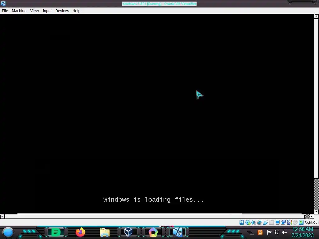Open the File menu
The width and height of the screenshot is (319, 239).
pyautogui.click(x=5, y=11)
